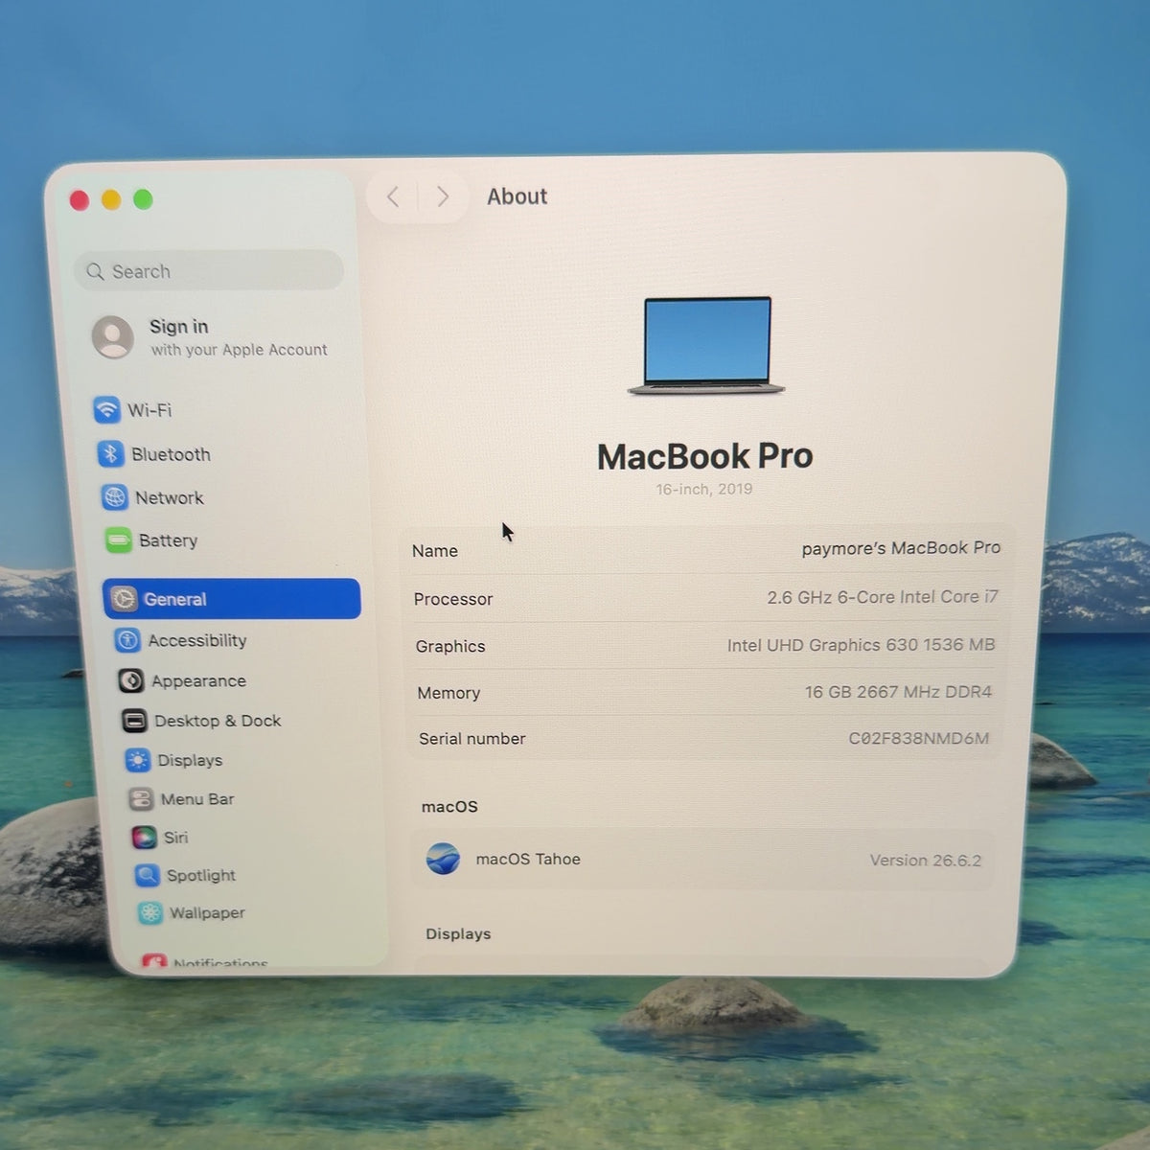Select the Spotlight magnifier icon
Viewport: 1150px width, 1150px height.
coord(147,875)
